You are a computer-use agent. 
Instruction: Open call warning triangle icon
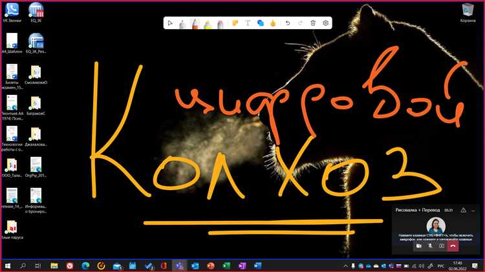464,210
